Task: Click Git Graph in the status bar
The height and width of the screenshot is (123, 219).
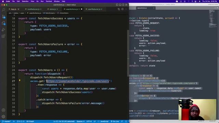Action: pos(30,121)
